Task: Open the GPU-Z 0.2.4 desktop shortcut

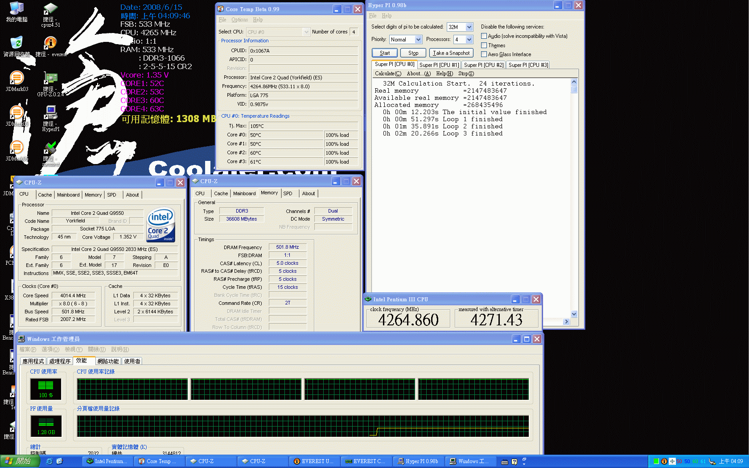Action: [x=50, y=84]
